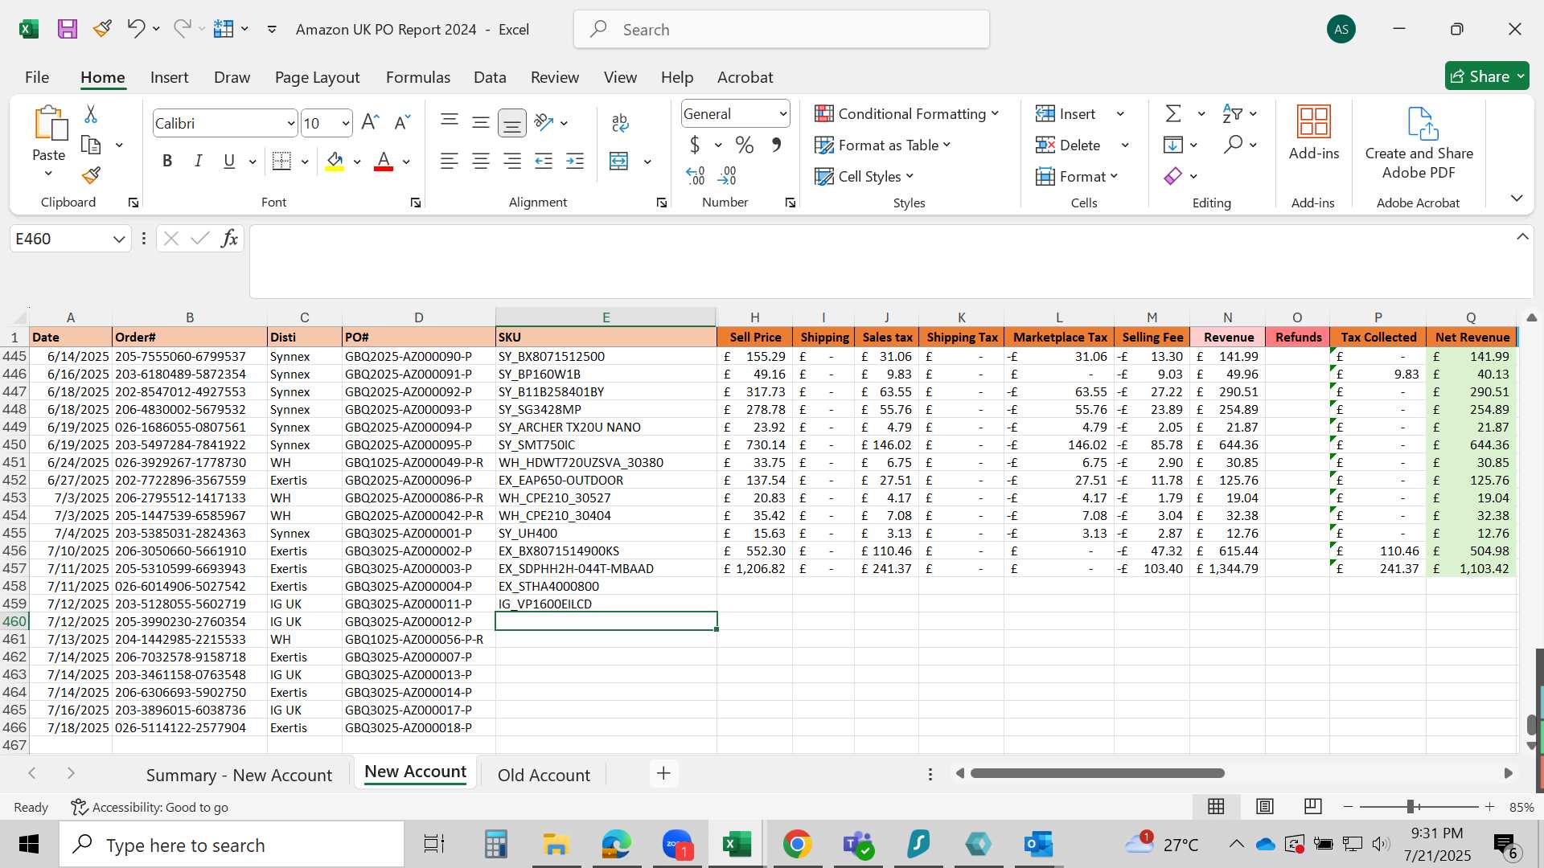Toggle Bottom Align
Screen dimensions: 1544x868
pyautogui.click(x=512, y=123)
